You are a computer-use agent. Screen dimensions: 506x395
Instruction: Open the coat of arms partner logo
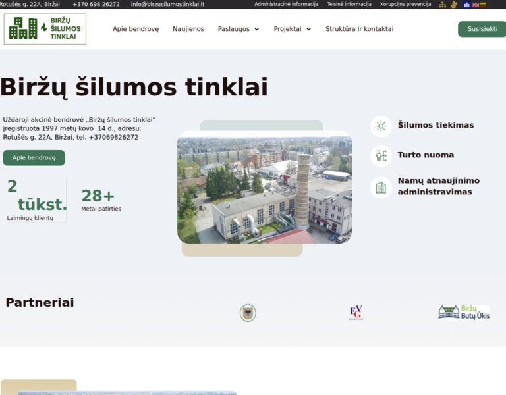(x=248, y=313)
